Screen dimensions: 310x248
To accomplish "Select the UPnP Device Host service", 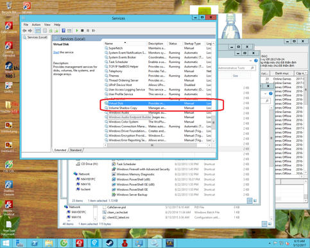I will click(158, 85).
